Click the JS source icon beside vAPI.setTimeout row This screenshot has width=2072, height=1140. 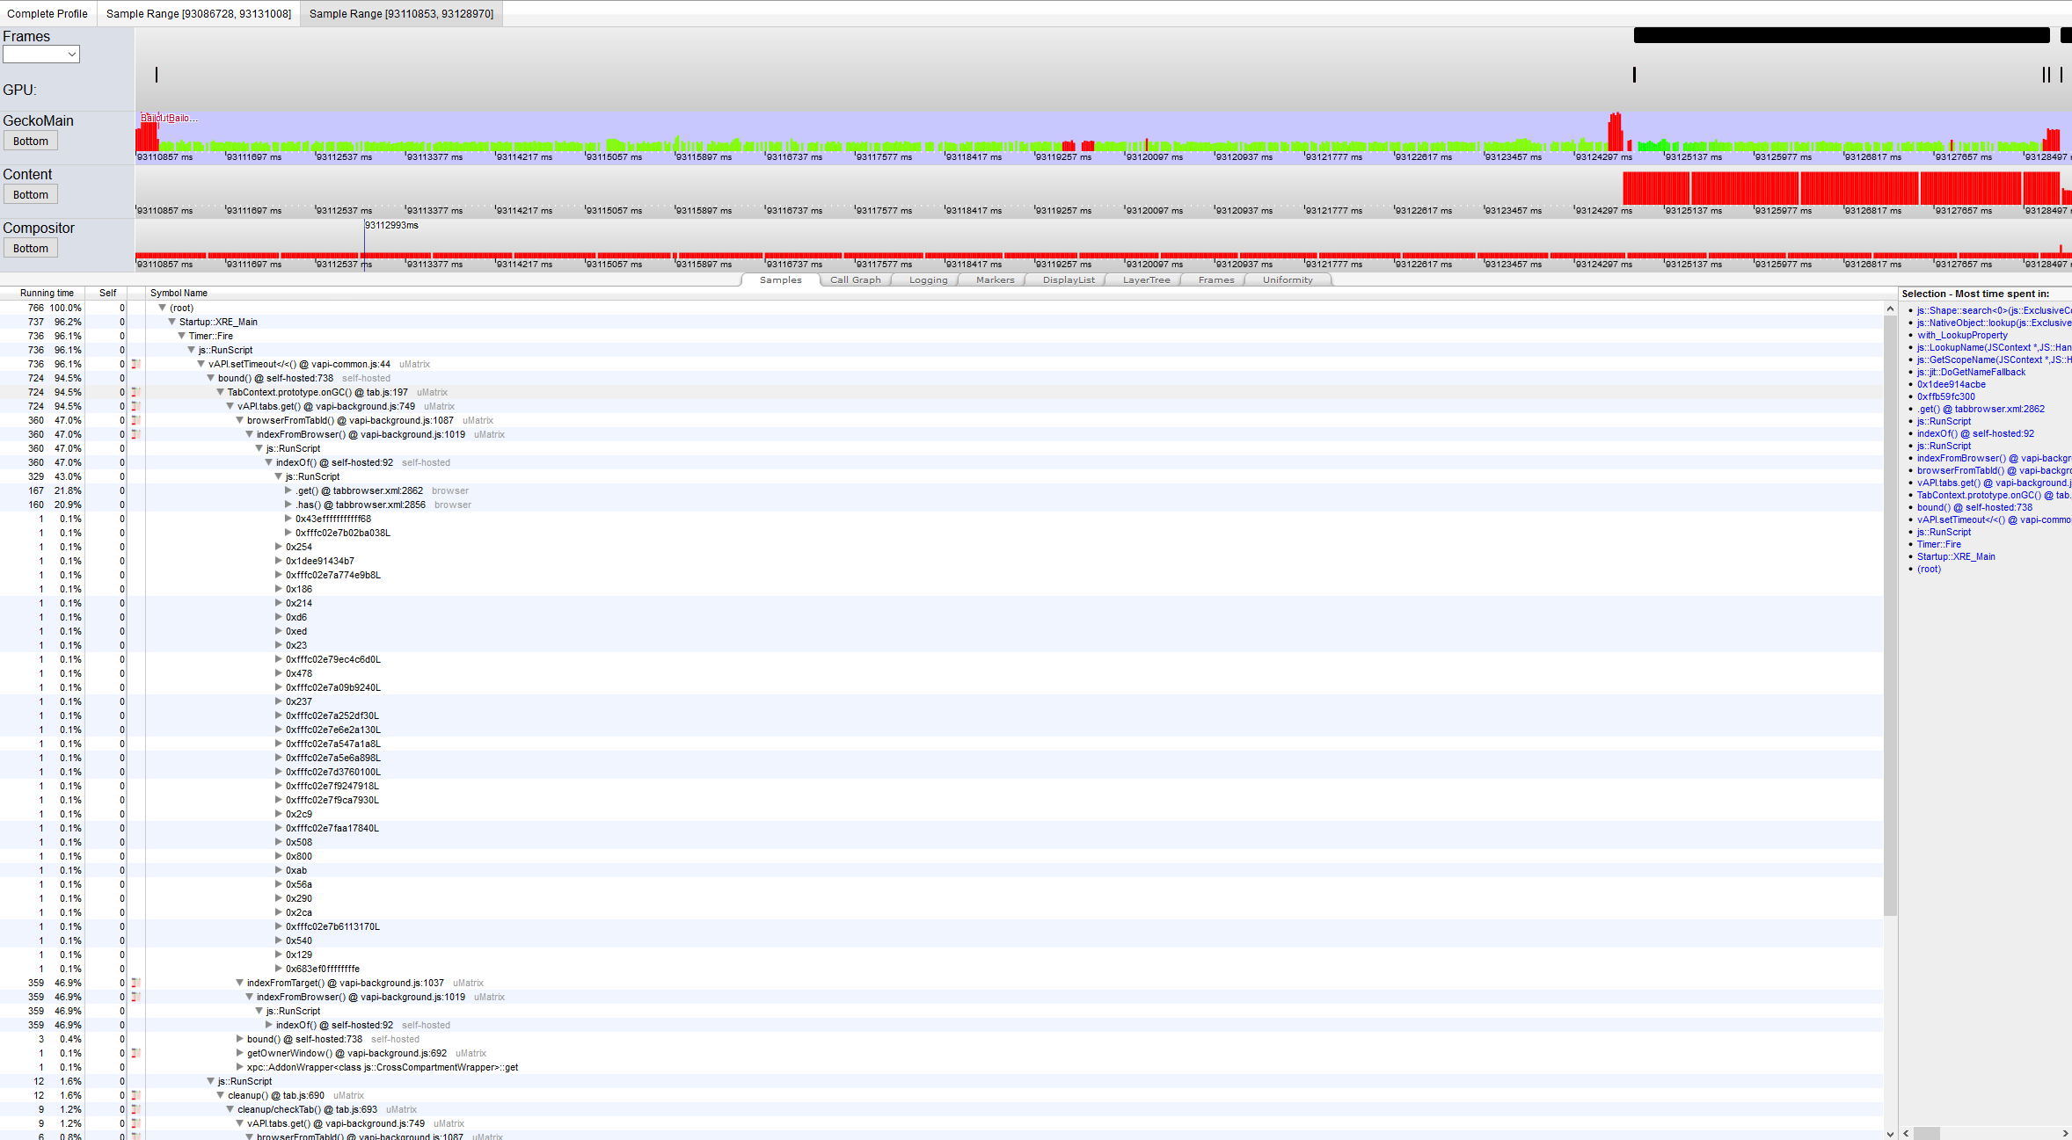pyautogui.click(x=136, y=364)
